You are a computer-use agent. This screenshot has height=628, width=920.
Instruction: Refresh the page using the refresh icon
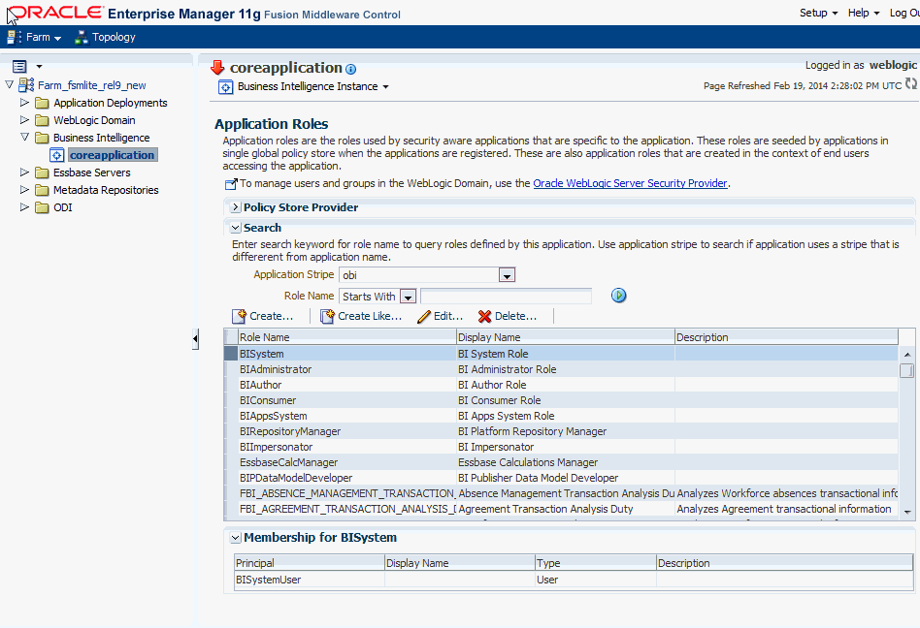pyautogui.click(x=910, y=83)
